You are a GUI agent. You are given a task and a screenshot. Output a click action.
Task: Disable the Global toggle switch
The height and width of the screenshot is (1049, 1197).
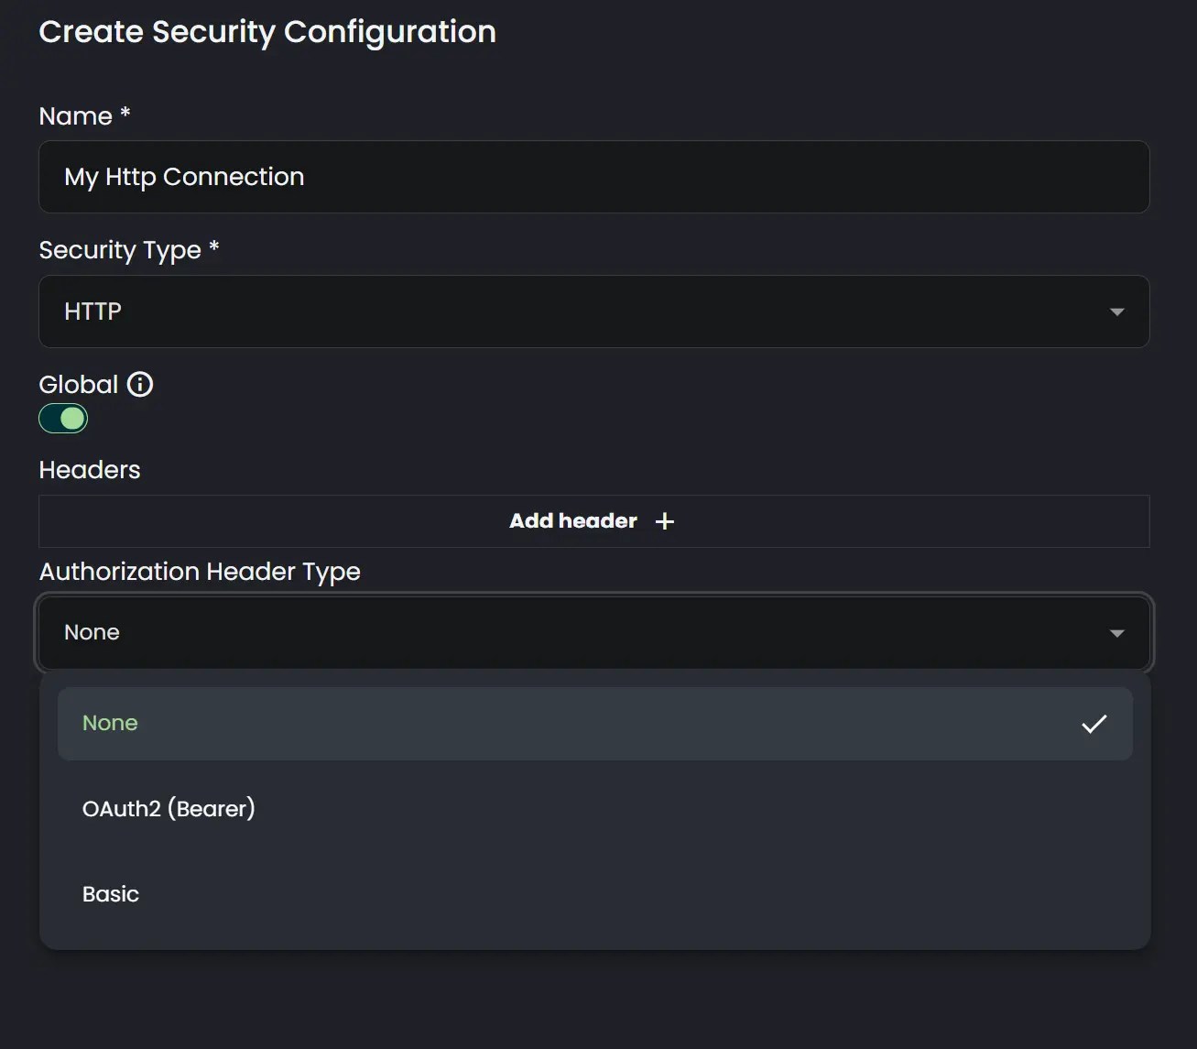63,418
